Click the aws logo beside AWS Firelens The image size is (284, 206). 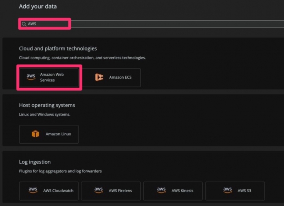point(99,190)
